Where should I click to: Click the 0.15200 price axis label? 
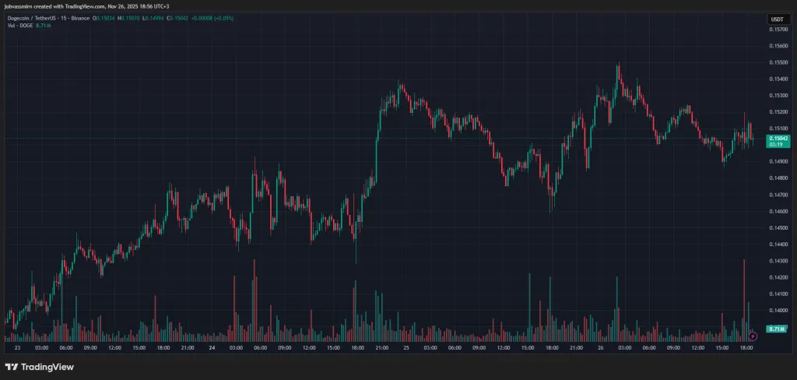pyautogui.click(x=777, y=112)
